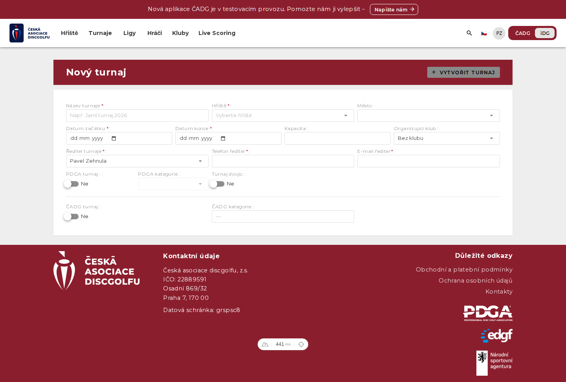This screenshot has height=382, width=566.
Task: Open the Datum začátku calendar picker icon
Action: click(x=114, y=138)
